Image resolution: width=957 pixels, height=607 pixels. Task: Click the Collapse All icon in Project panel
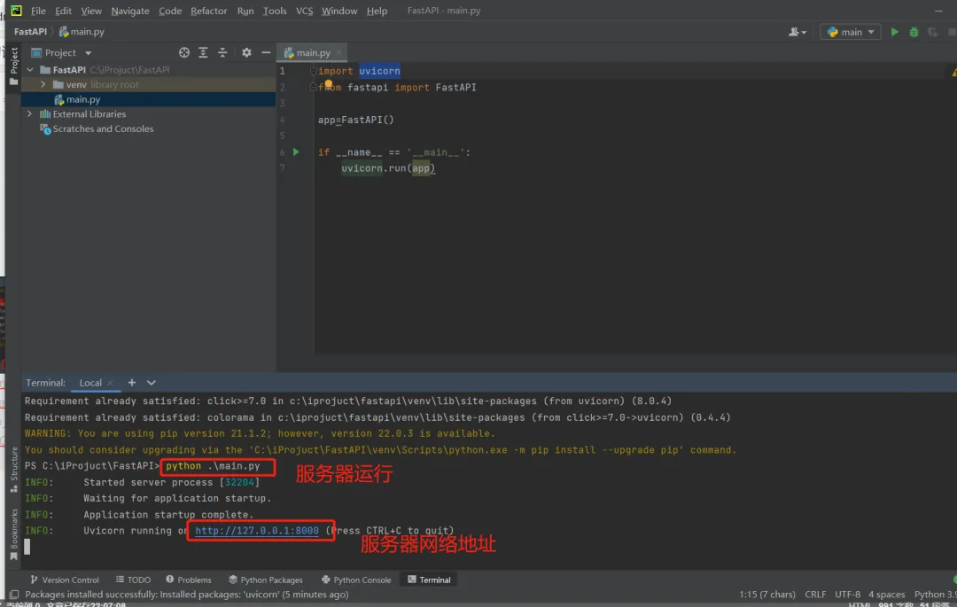(222, 52)
